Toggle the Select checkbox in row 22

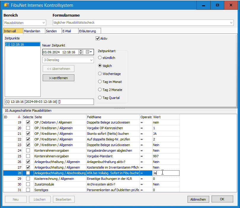(28, 139)
